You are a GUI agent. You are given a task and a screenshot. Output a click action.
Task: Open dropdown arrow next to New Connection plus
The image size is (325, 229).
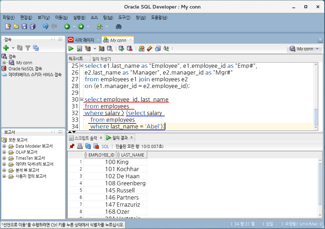[x=13, y=48]
